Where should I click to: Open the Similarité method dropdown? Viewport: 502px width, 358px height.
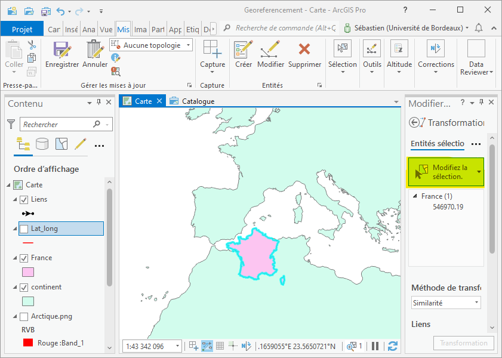tap(445, 303)
